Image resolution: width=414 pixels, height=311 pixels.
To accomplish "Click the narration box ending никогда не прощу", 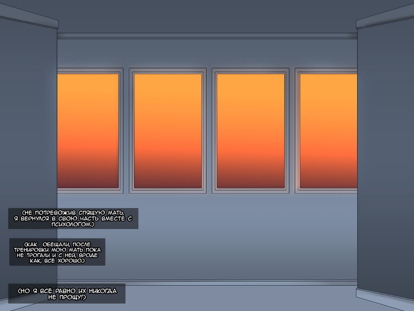I will [x=67, y=294].
